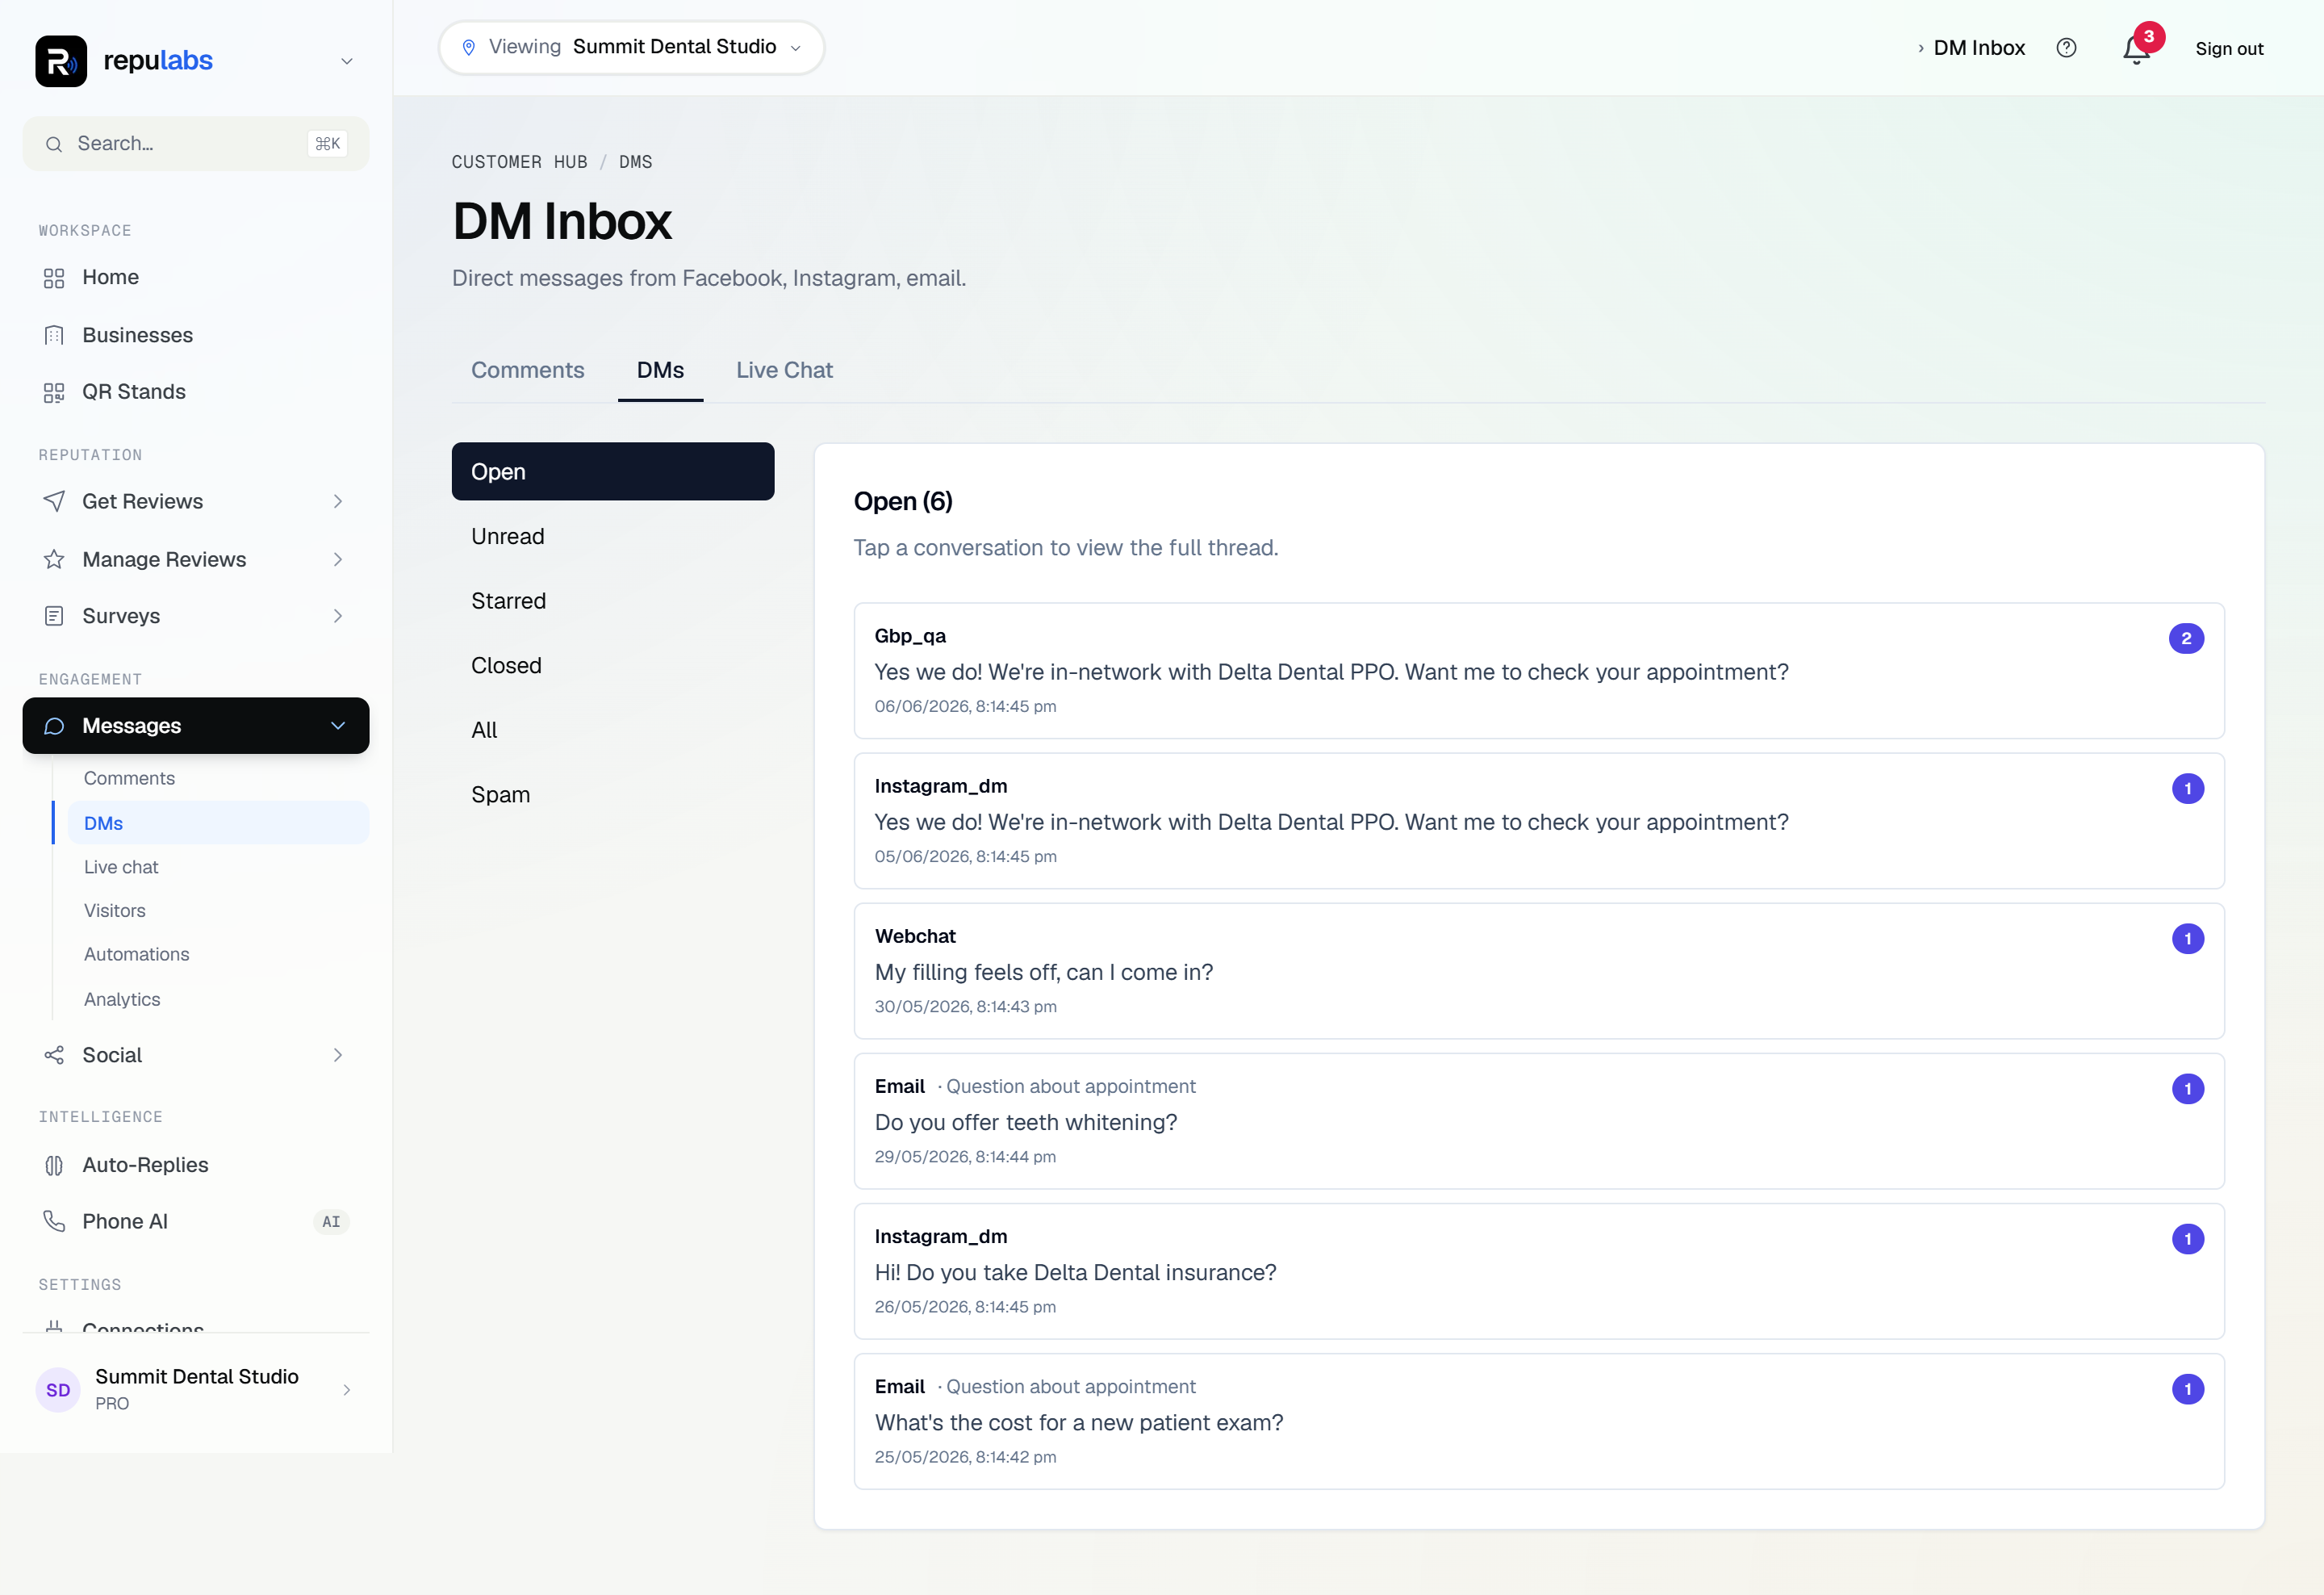Click the QR Stands icon

point(54,392)
